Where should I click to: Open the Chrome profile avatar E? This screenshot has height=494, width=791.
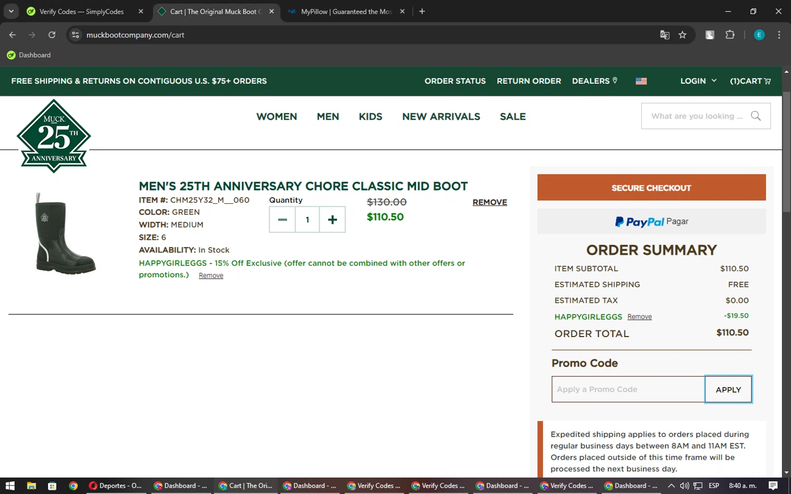759,35
